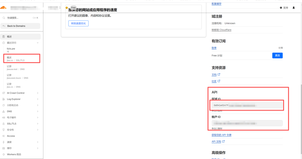The image size is (302, 159).
Task: Click the 安全性 shield icon
Action: tap(4, 130)
